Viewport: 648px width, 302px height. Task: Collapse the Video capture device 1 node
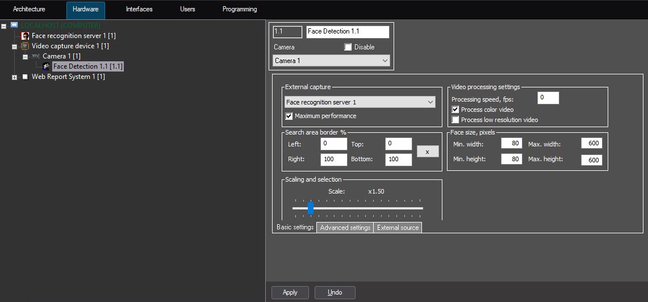(x=15, y=47)
